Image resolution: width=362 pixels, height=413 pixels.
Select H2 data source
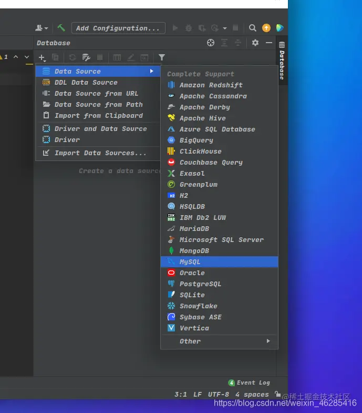[x=219, y=196]
